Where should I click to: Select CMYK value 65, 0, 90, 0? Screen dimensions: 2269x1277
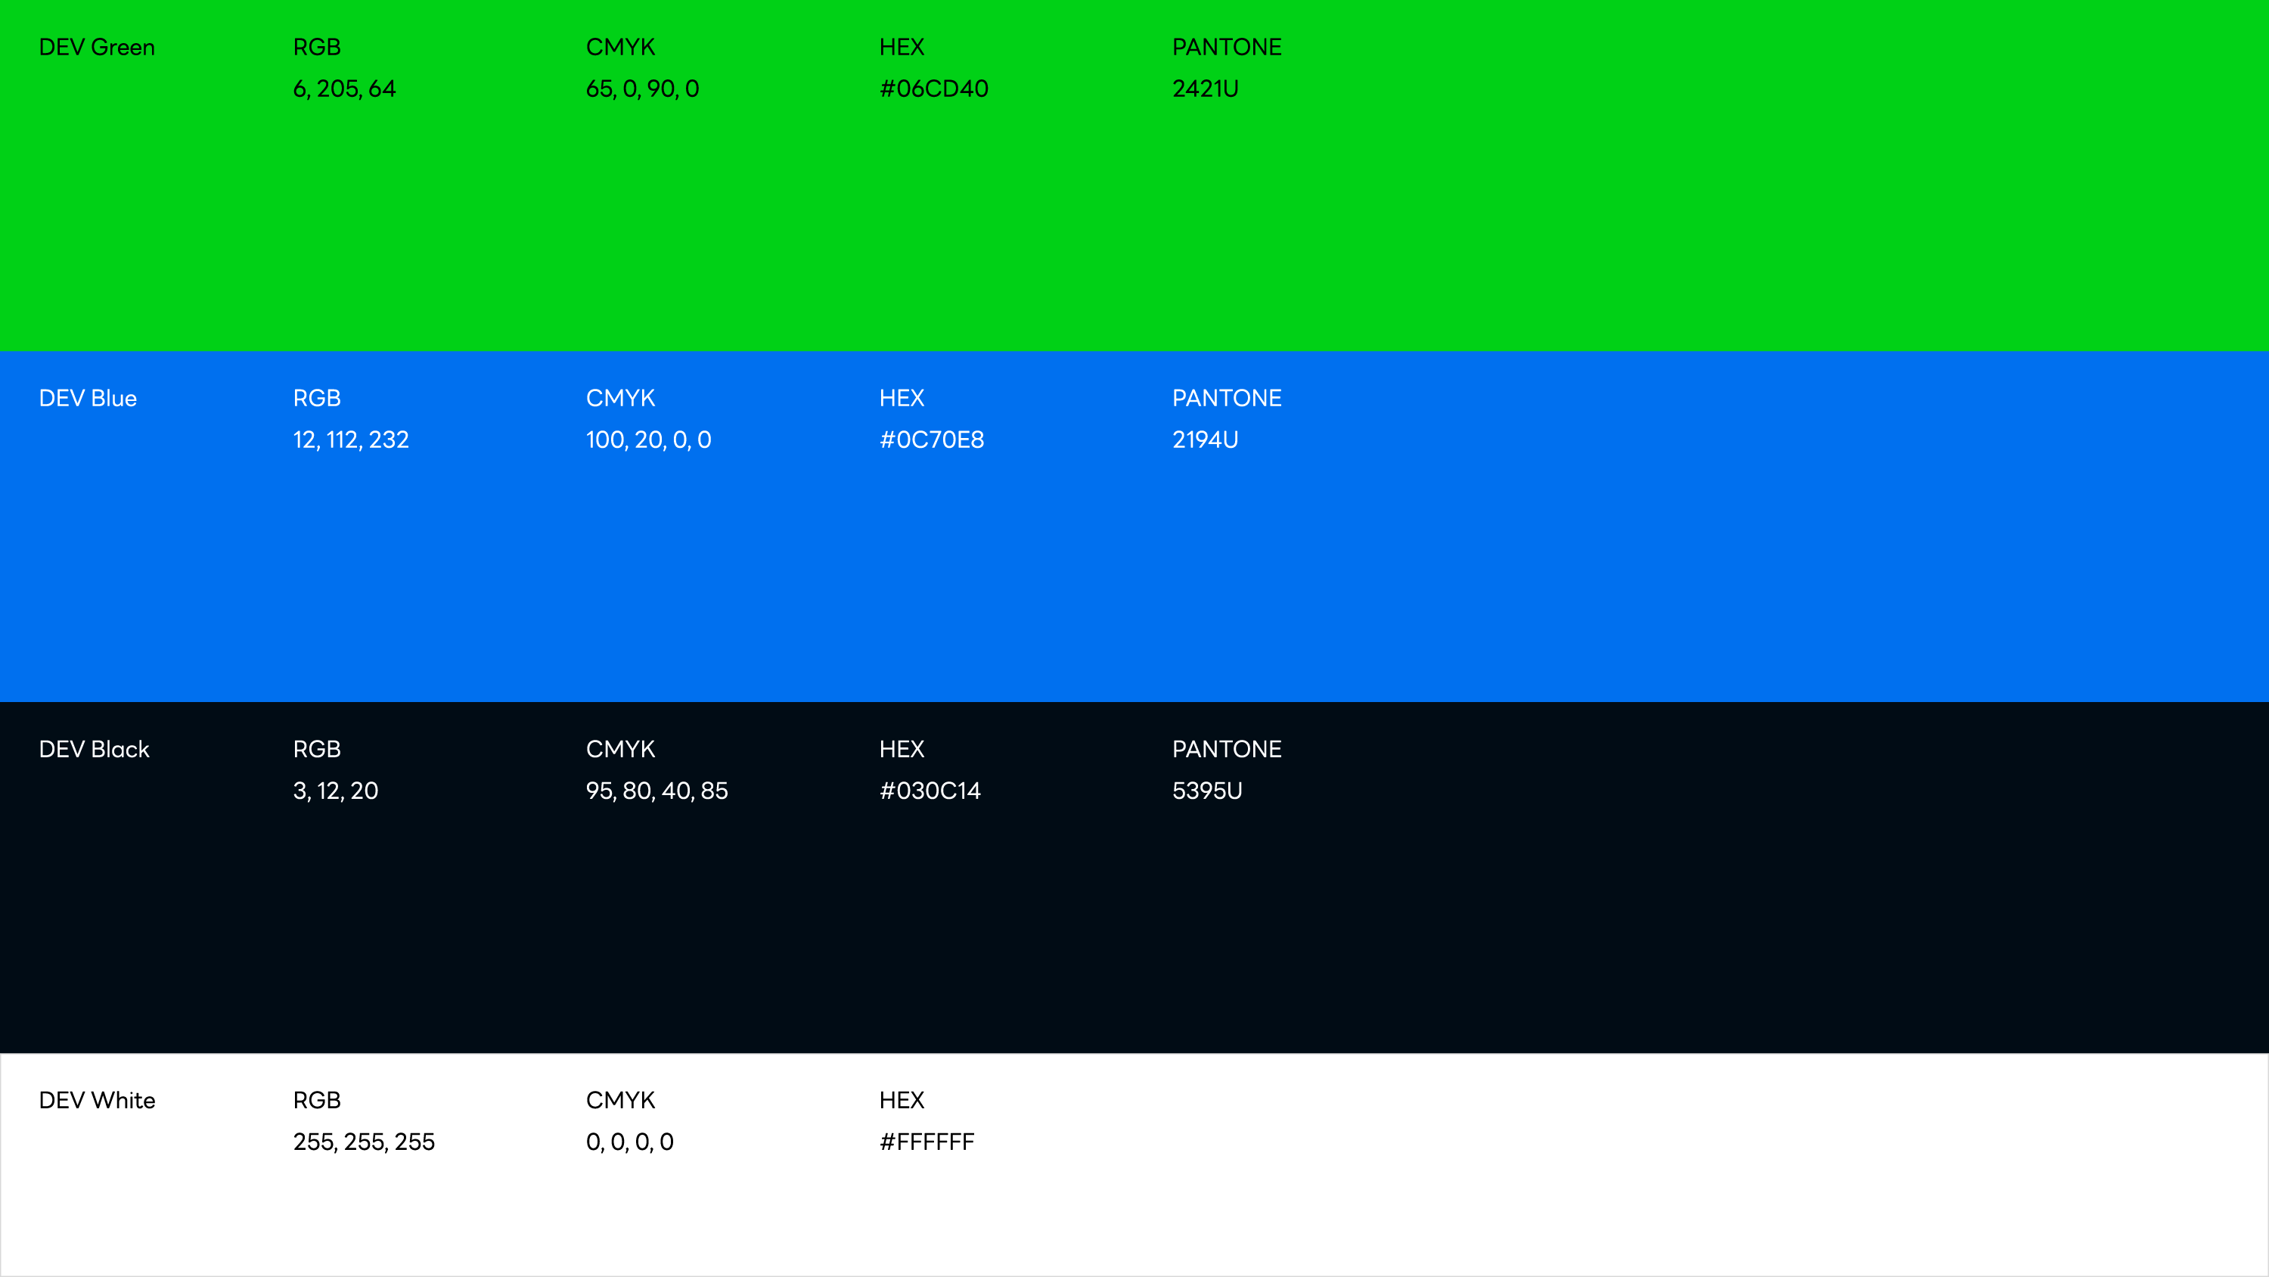[642, 89]
